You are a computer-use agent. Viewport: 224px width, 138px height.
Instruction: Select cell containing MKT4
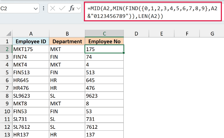click(31, 65)
